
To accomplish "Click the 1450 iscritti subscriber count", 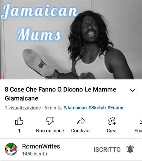I will click(34, 154).
